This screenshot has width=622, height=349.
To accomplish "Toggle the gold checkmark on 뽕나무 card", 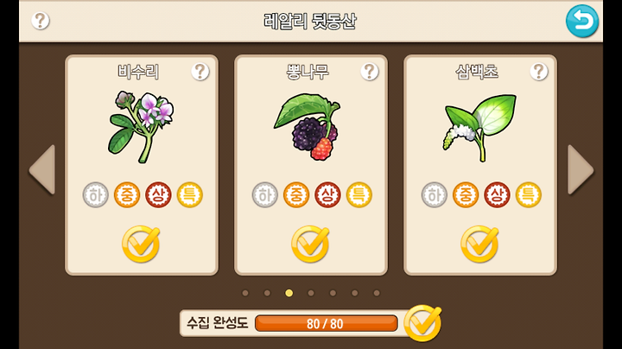I will pos(310,244).
